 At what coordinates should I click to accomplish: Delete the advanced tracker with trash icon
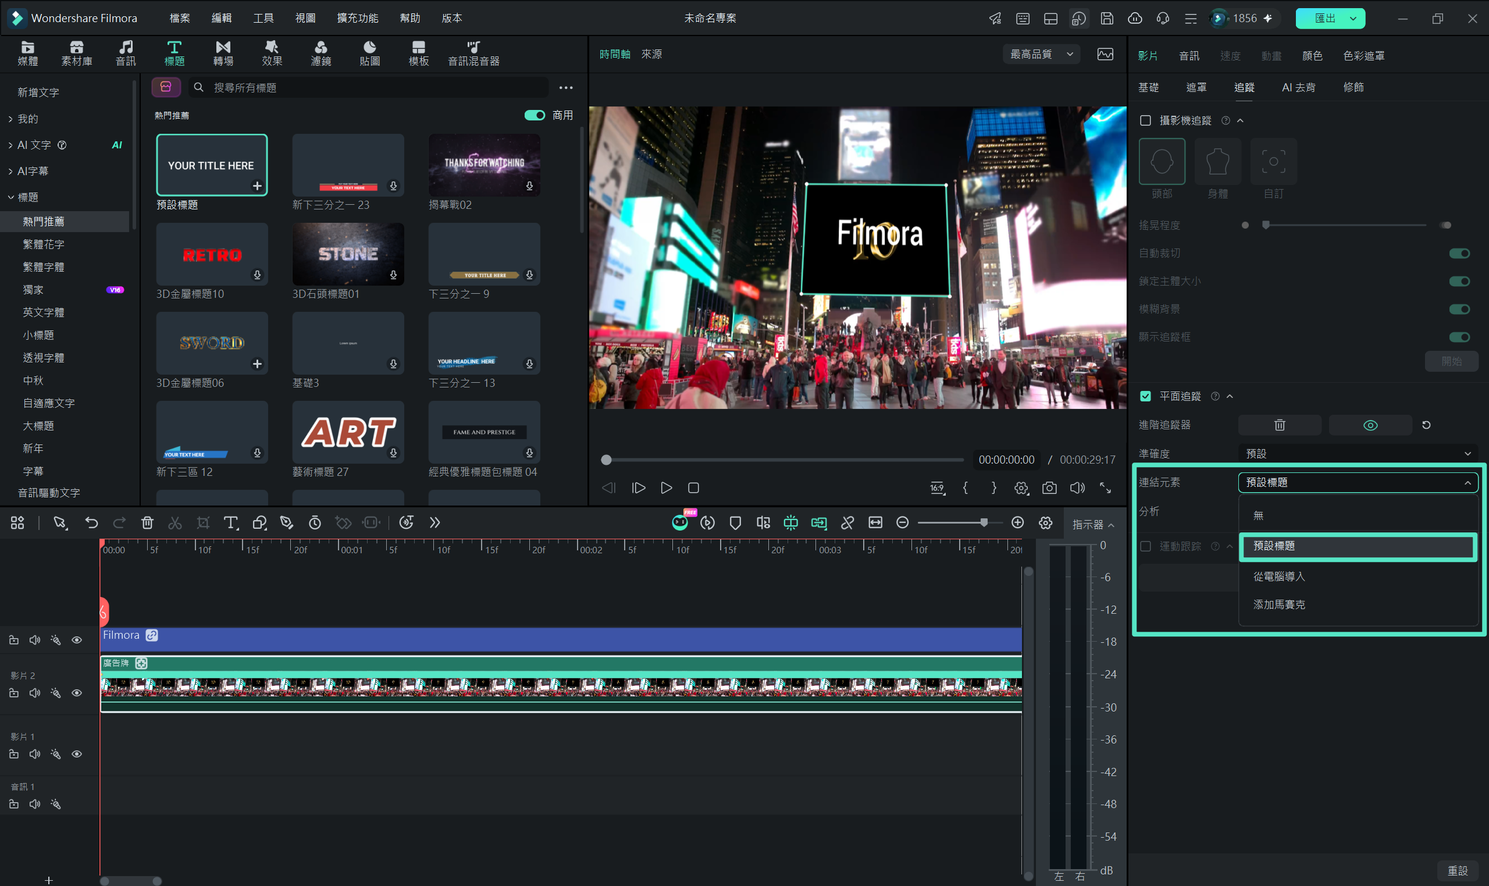1280,425
